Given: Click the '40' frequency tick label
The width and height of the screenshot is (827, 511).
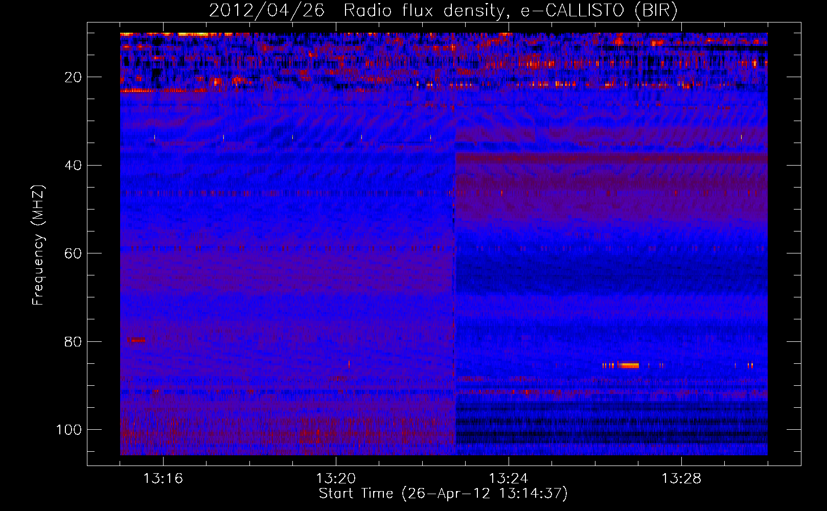Looking at the screenshot, I should [73, 166].
